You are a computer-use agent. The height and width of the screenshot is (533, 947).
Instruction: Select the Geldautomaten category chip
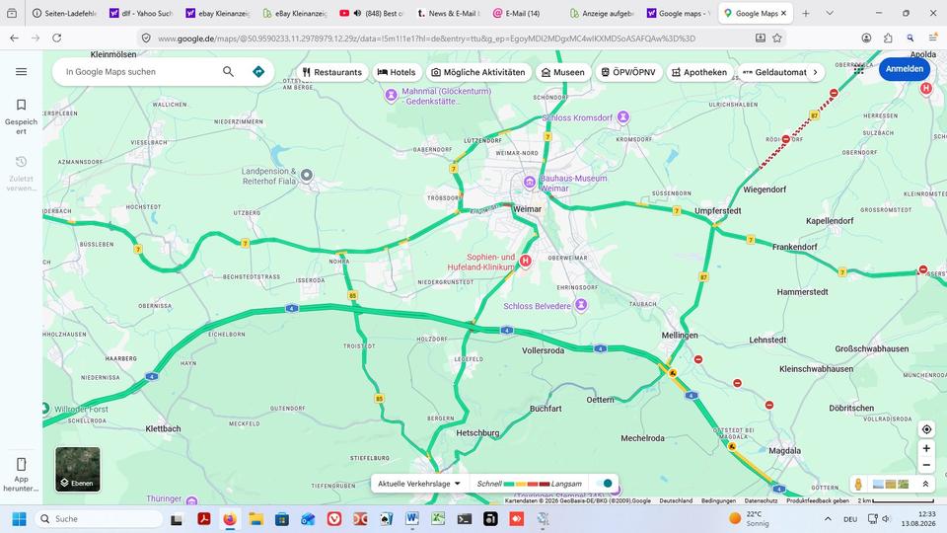773,72
